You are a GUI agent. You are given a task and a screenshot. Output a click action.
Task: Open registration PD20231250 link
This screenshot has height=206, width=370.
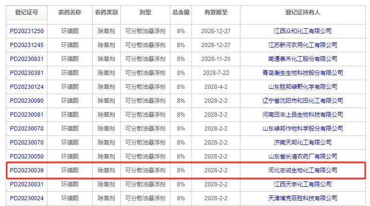[x=26, y=31]
